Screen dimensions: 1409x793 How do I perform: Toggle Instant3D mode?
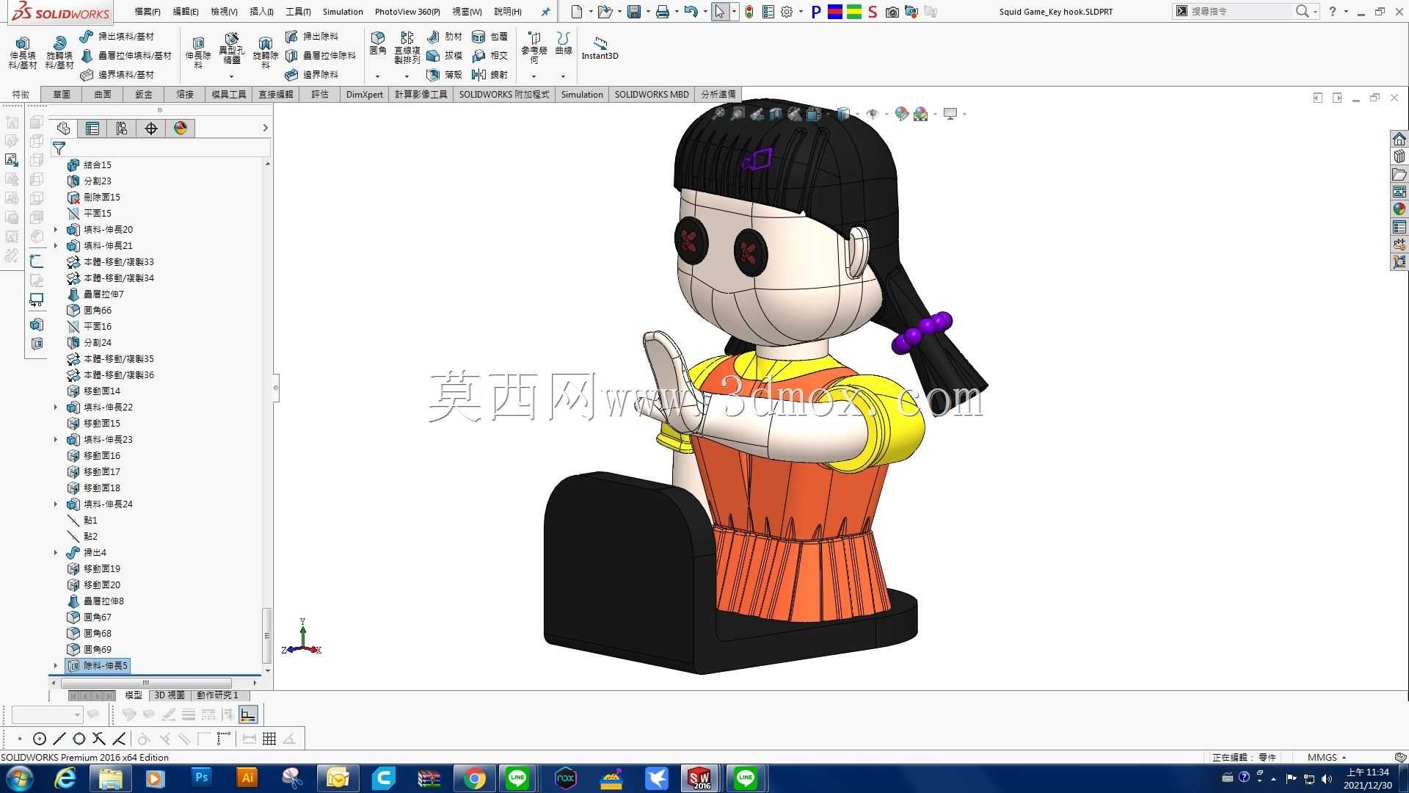(x=600, y=48)
